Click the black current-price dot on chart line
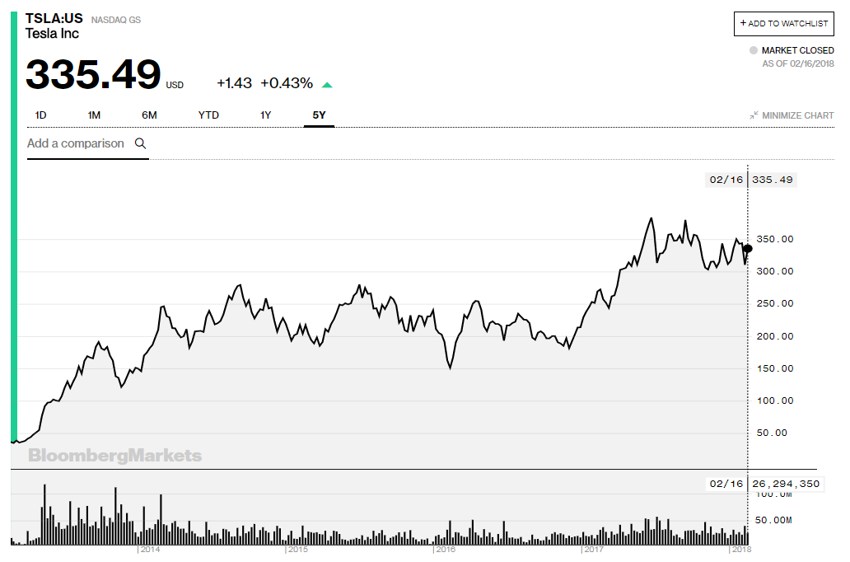850x562 pixels. (x=748, y=249)
